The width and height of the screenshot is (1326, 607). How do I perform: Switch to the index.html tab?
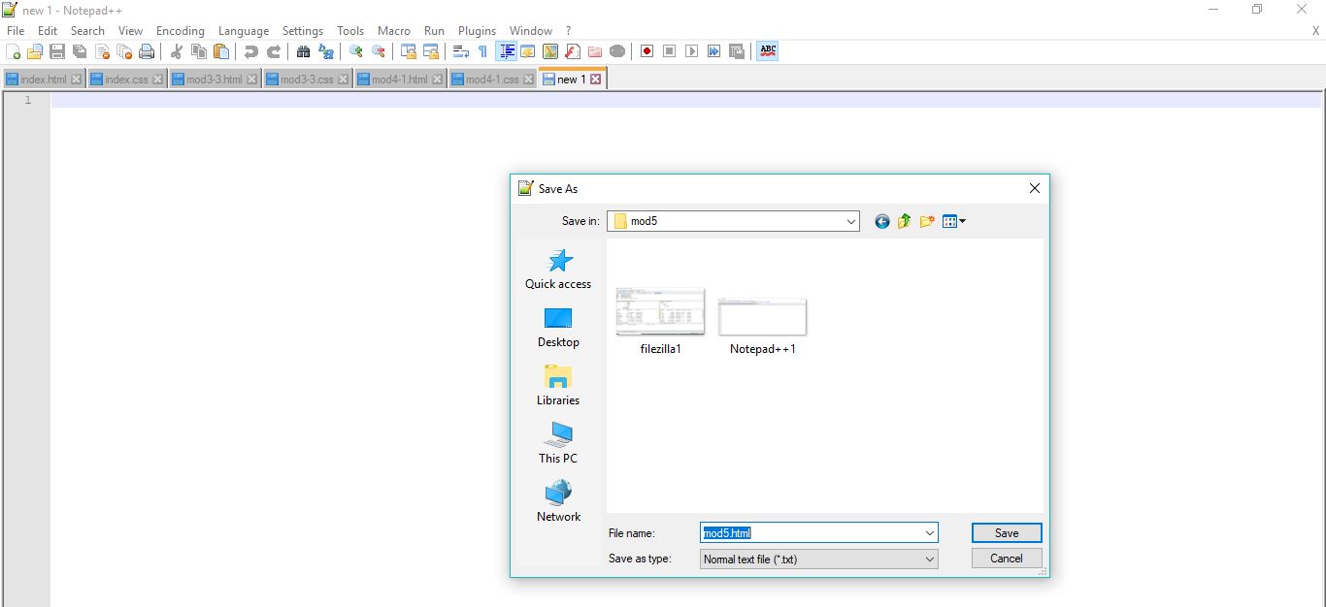tap(44, 80)
